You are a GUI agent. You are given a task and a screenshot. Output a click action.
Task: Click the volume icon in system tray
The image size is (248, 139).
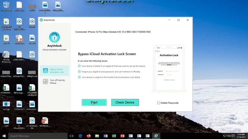click(229, 136)
